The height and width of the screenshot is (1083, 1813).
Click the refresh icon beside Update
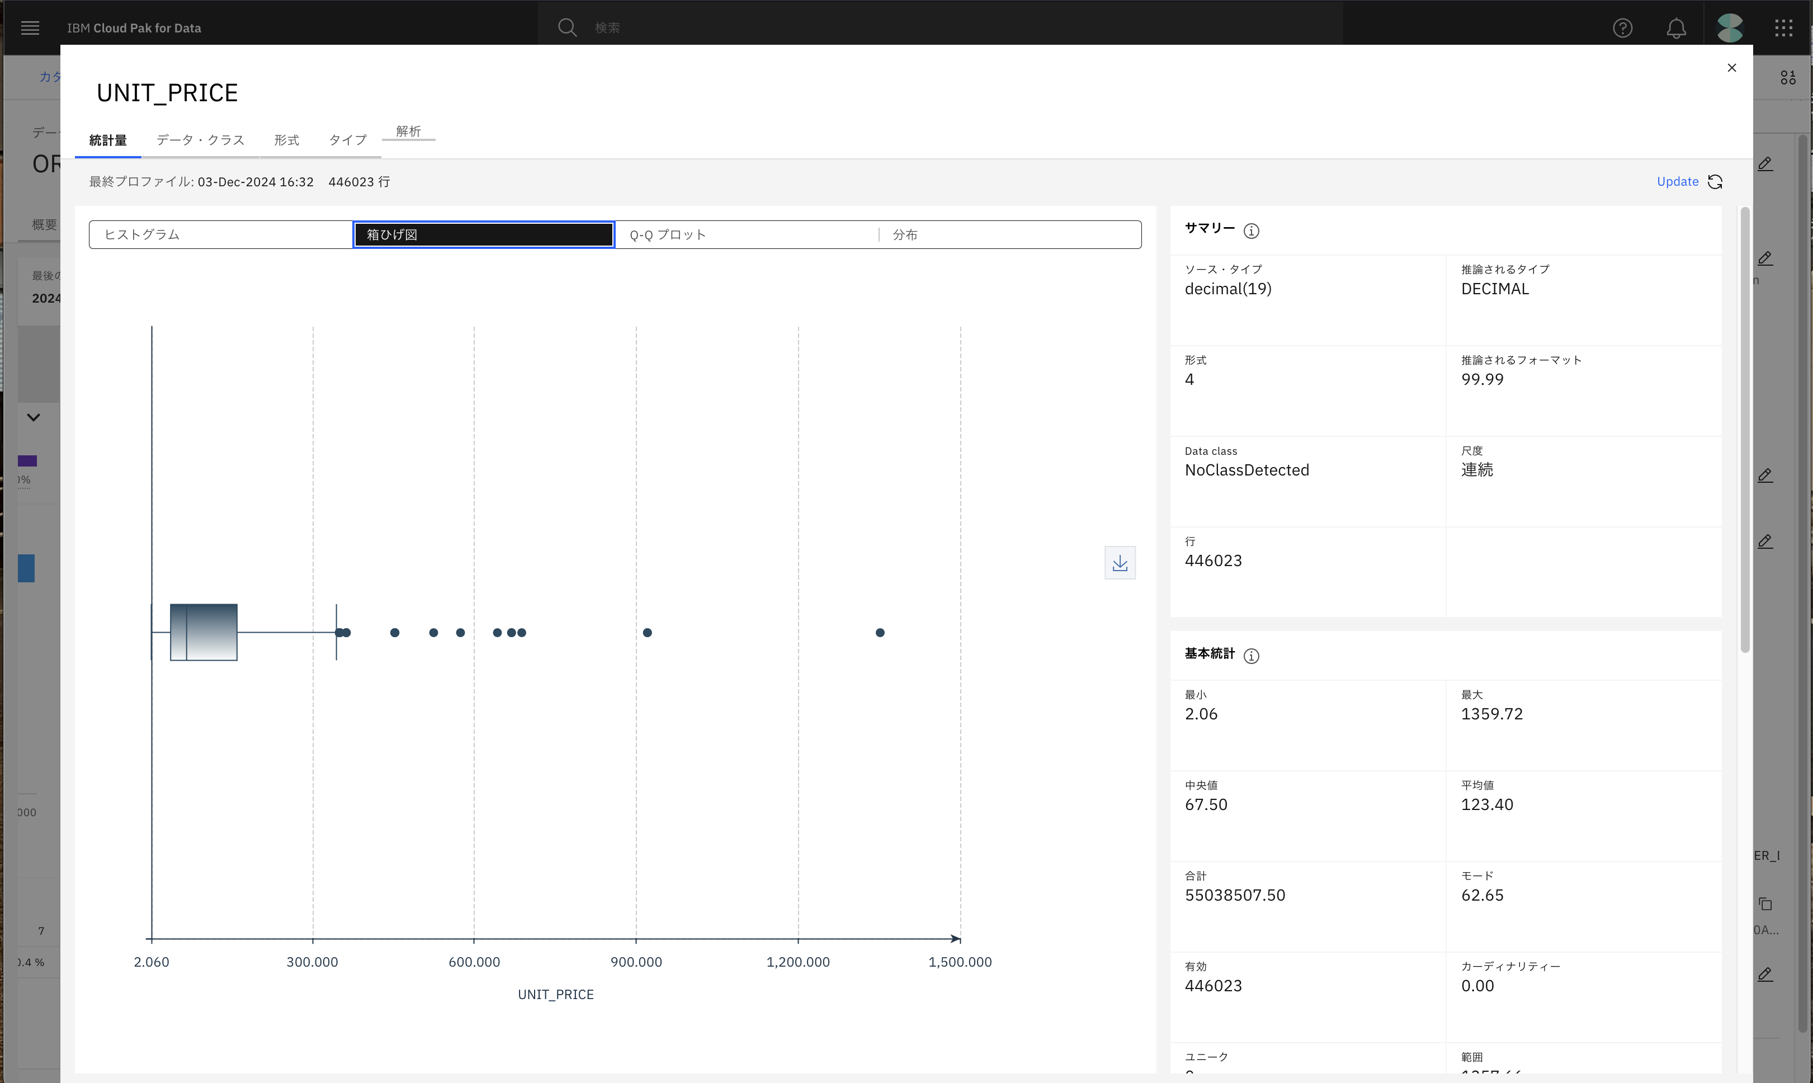click(1715, 182)
